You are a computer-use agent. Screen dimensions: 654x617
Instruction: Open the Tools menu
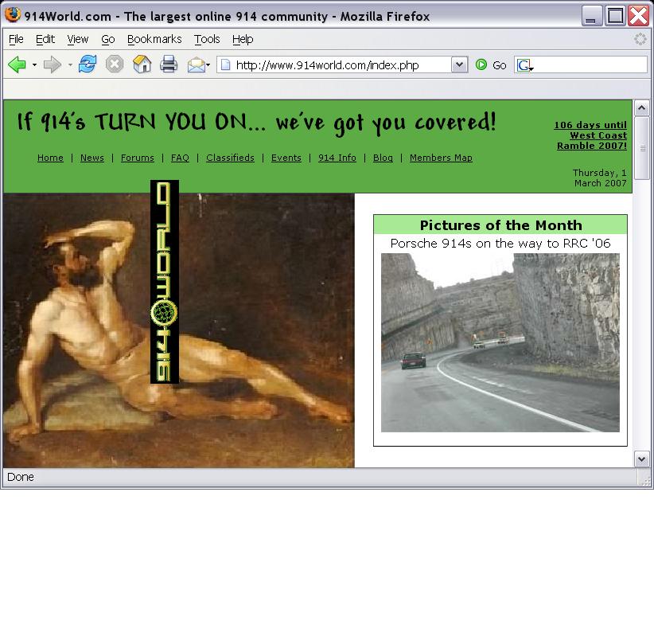click(x=207, y=39)
